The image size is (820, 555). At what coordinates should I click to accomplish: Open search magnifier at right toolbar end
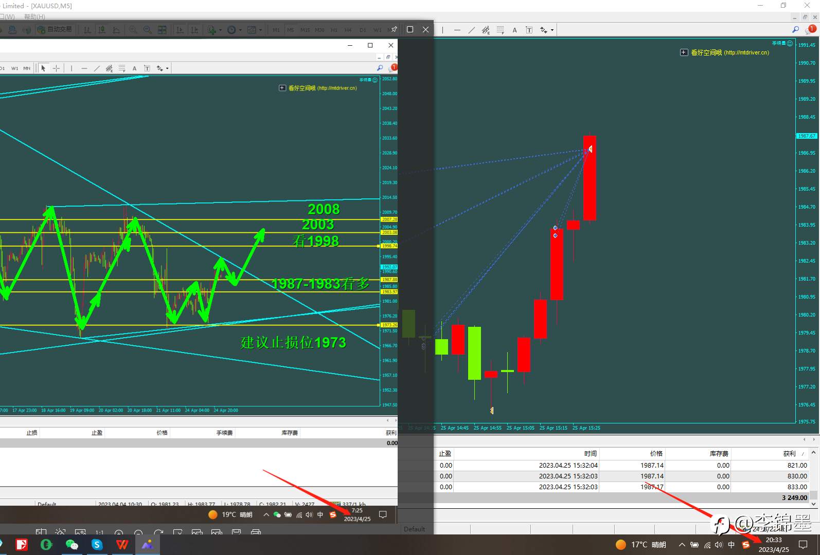click(796, 29)
